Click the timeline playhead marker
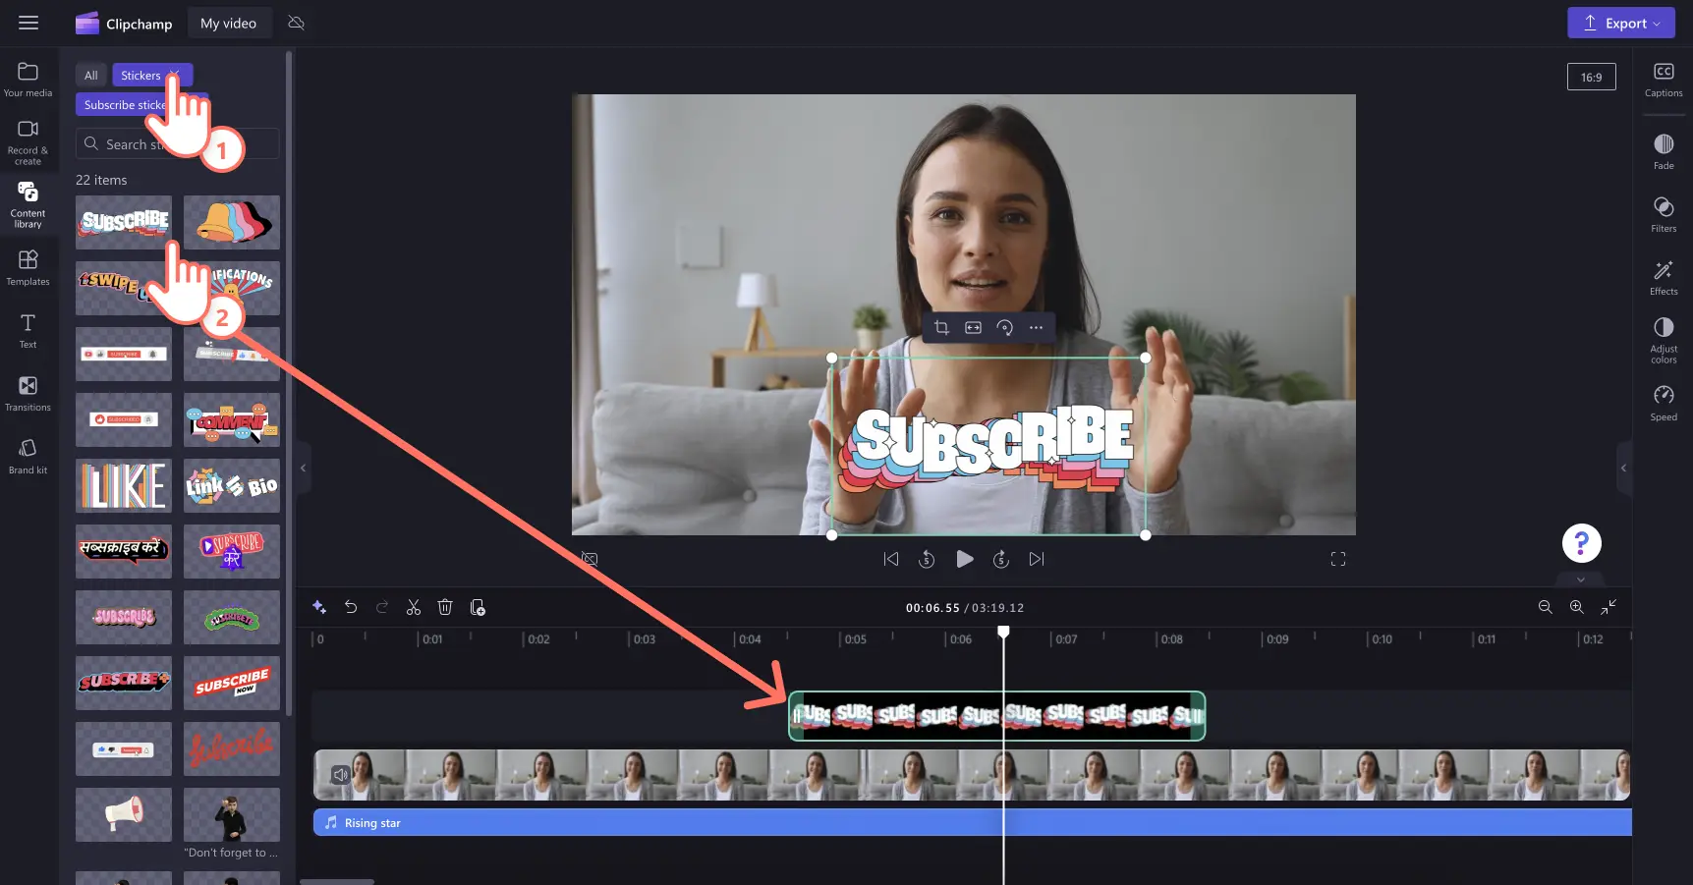The height and width of the screenshot is (885, 1693). [1003, 632]
